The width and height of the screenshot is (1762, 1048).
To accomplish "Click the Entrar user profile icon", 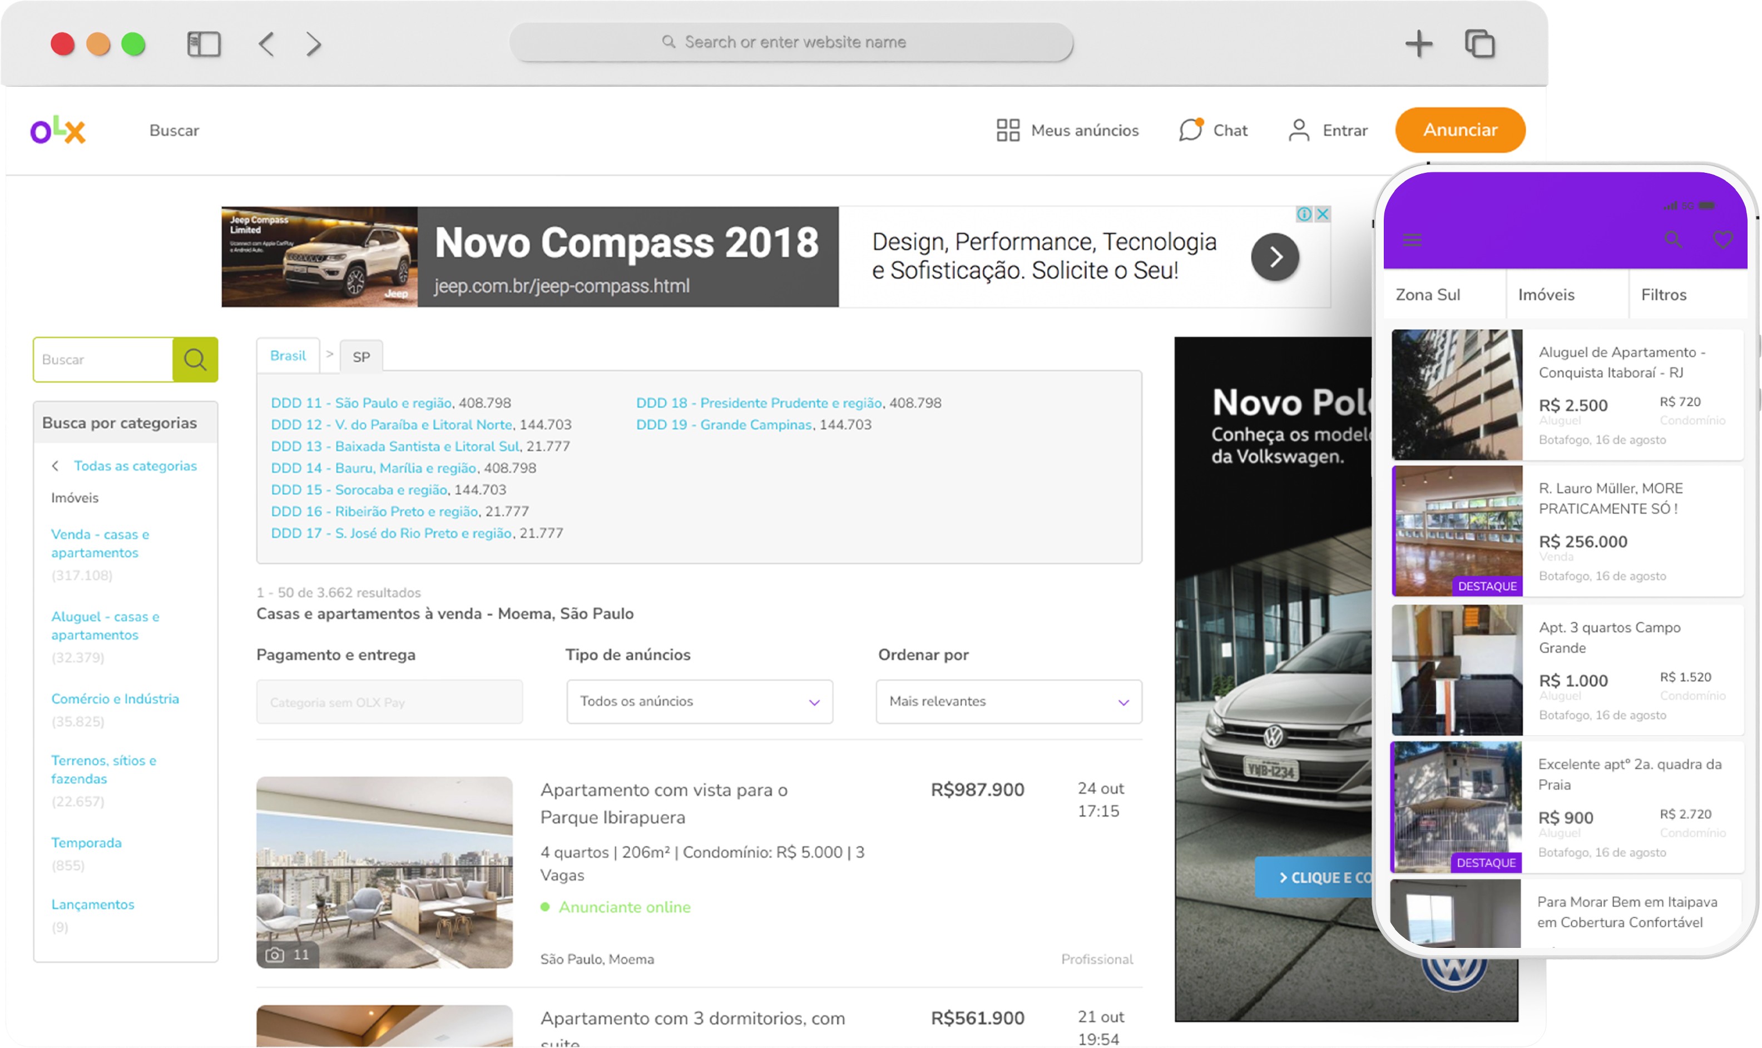I will (1299, 130).
